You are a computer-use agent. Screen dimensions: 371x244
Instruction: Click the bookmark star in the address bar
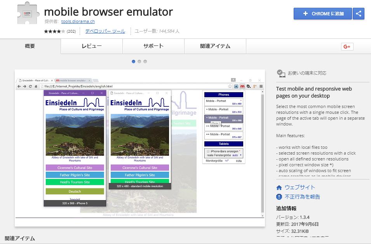(230, 86)
